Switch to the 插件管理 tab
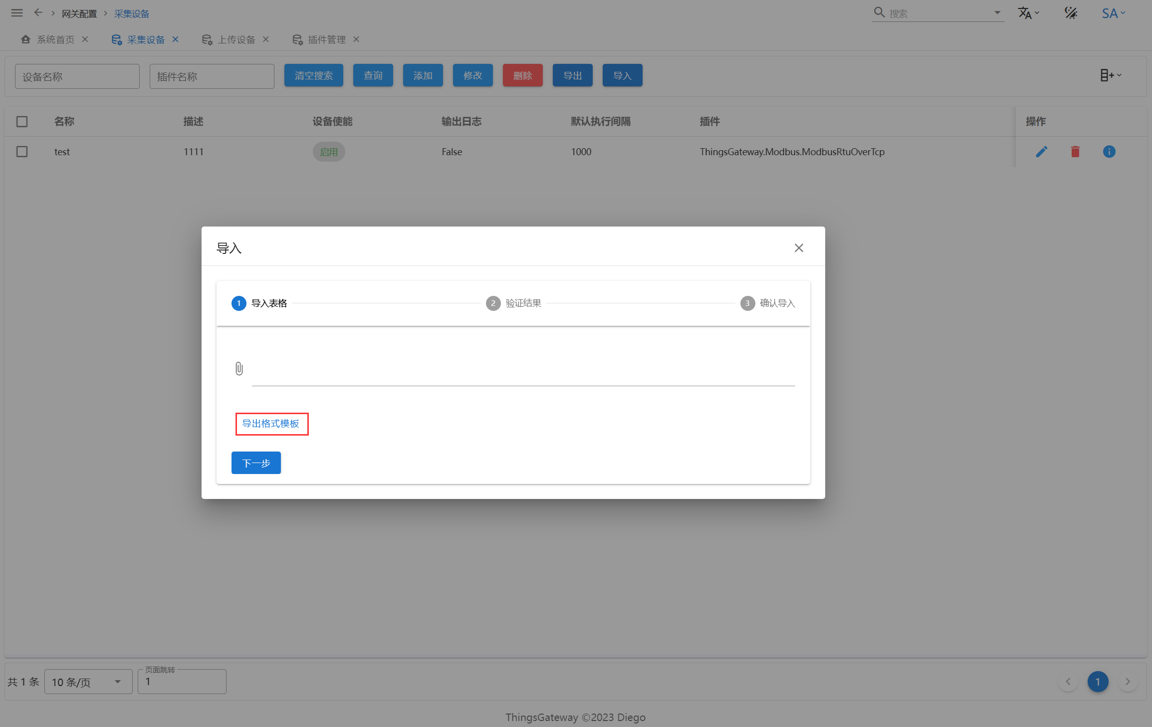1152x727 pixels. tap(326, 39)
